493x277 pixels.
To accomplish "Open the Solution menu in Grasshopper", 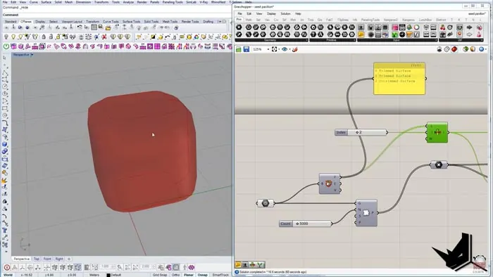I will 285,14.
